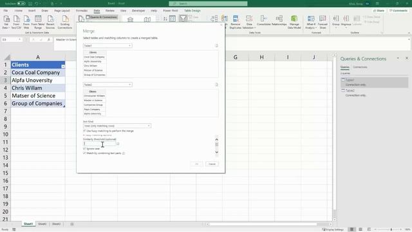Screen dimensions: 412x232
Task: Click Queries & Connections ribbon button
Action: (102, 17)
